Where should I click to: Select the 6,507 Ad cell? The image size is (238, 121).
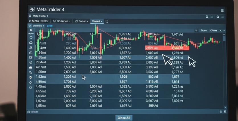point(96,86)
